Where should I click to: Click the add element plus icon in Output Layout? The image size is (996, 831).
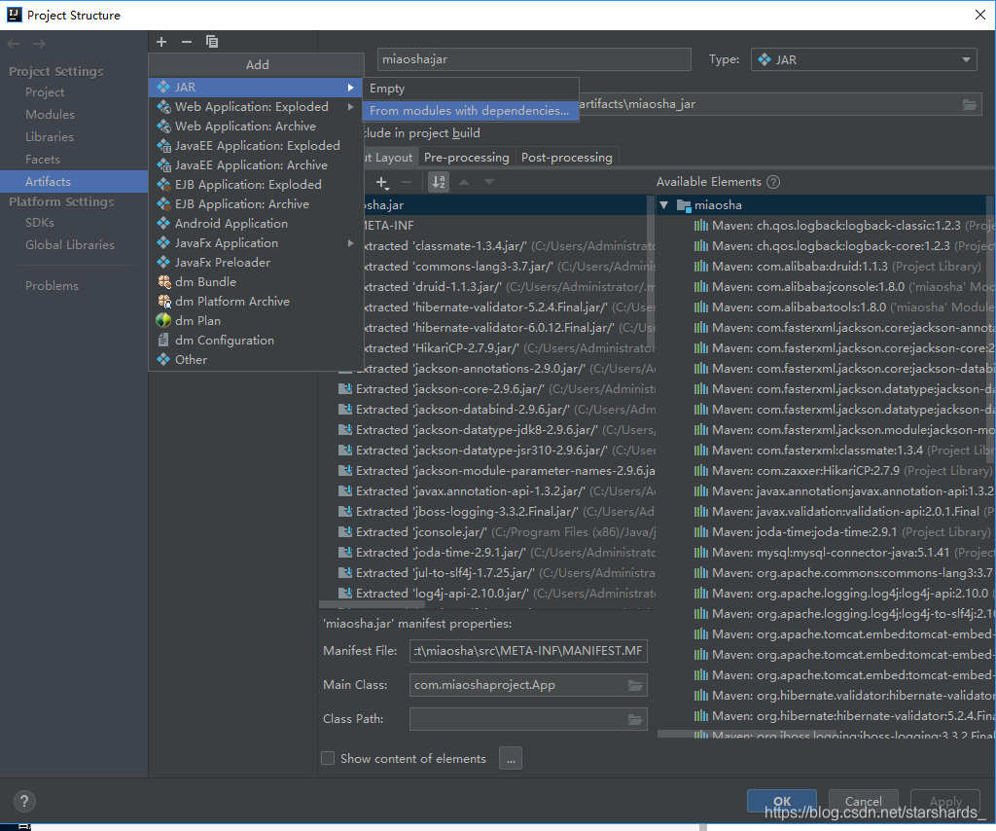click(381, 182)
